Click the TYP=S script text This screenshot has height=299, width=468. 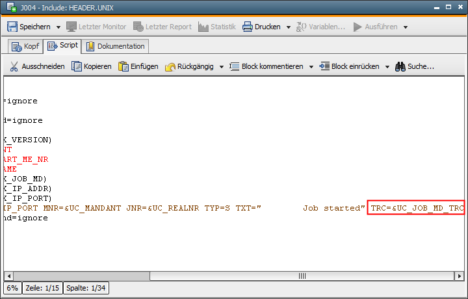pos(217,208)
